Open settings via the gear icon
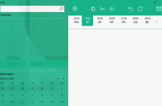The height and width of the screenshot is (106, 162). [75, 9]
